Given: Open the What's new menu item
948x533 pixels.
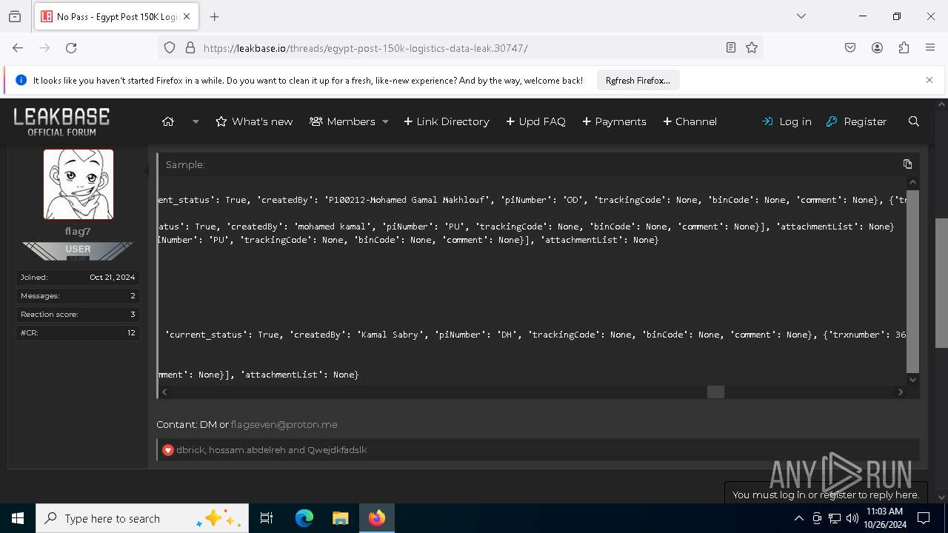Looking at the screenshot, I should (254, 121).
